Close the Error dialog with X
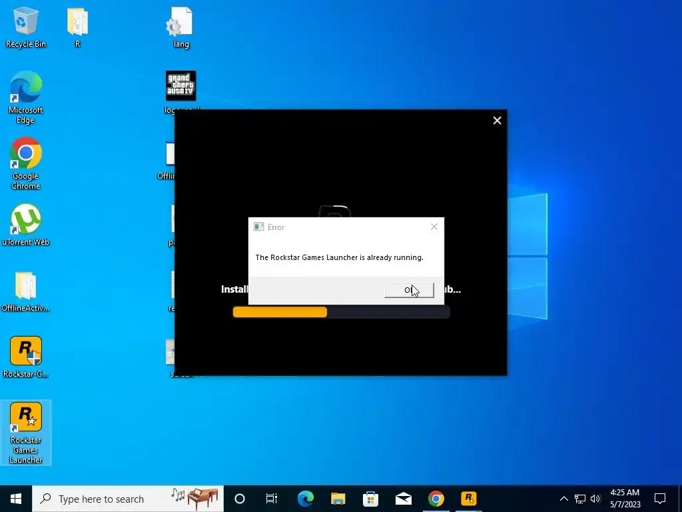The width and height of the screenshot is (682, 512). tap(434, 227)
